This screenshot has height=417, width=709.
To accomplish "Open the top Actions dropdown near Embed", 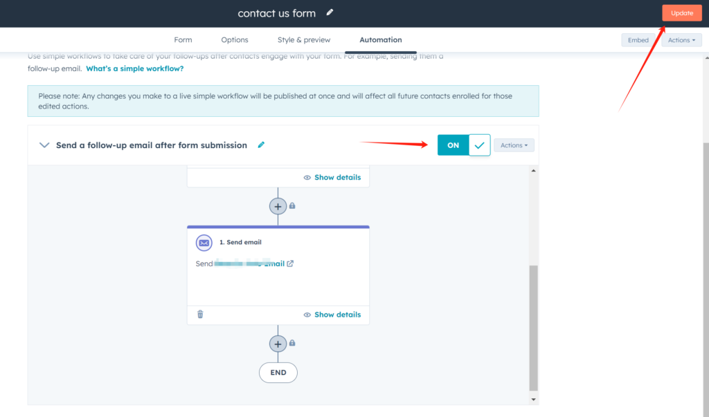I will tap(682, 40).
